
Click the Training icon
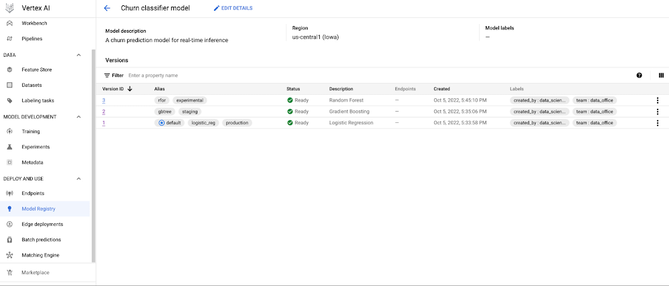point(9,131)
